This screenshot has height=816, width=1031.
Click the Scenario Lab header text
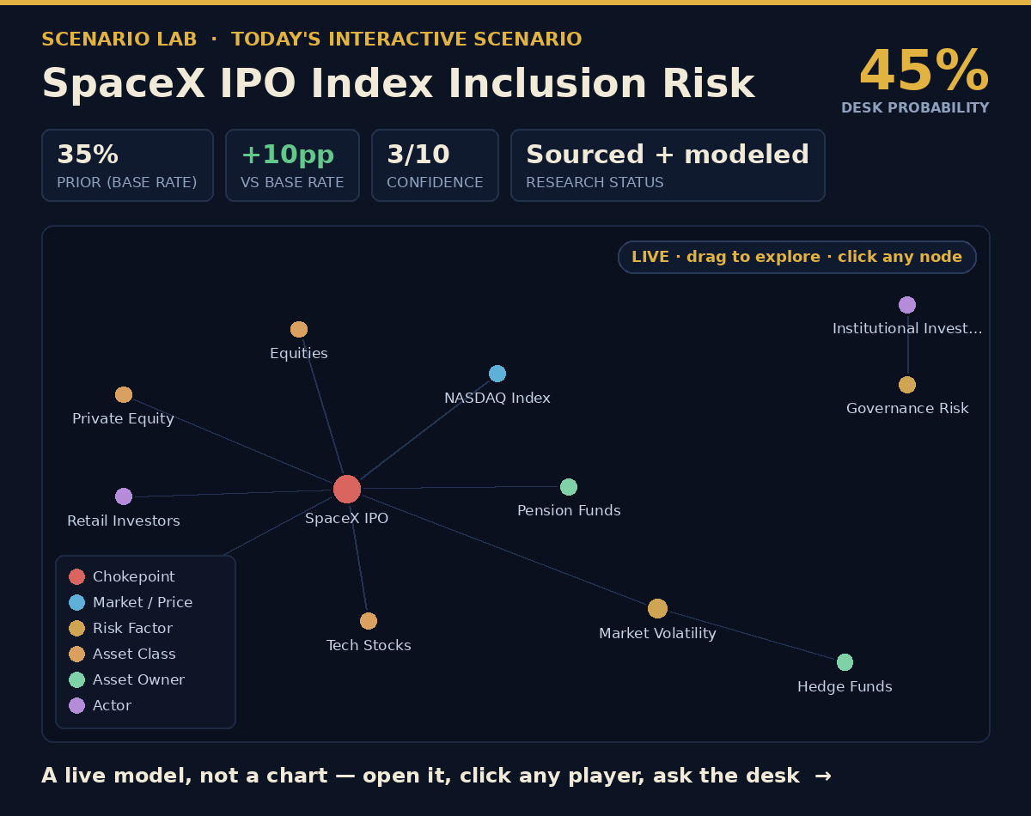(x=312, y=40)
